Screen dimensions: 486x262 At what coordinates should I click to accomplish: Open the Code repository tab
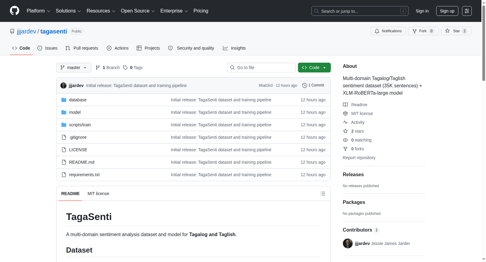21,48
